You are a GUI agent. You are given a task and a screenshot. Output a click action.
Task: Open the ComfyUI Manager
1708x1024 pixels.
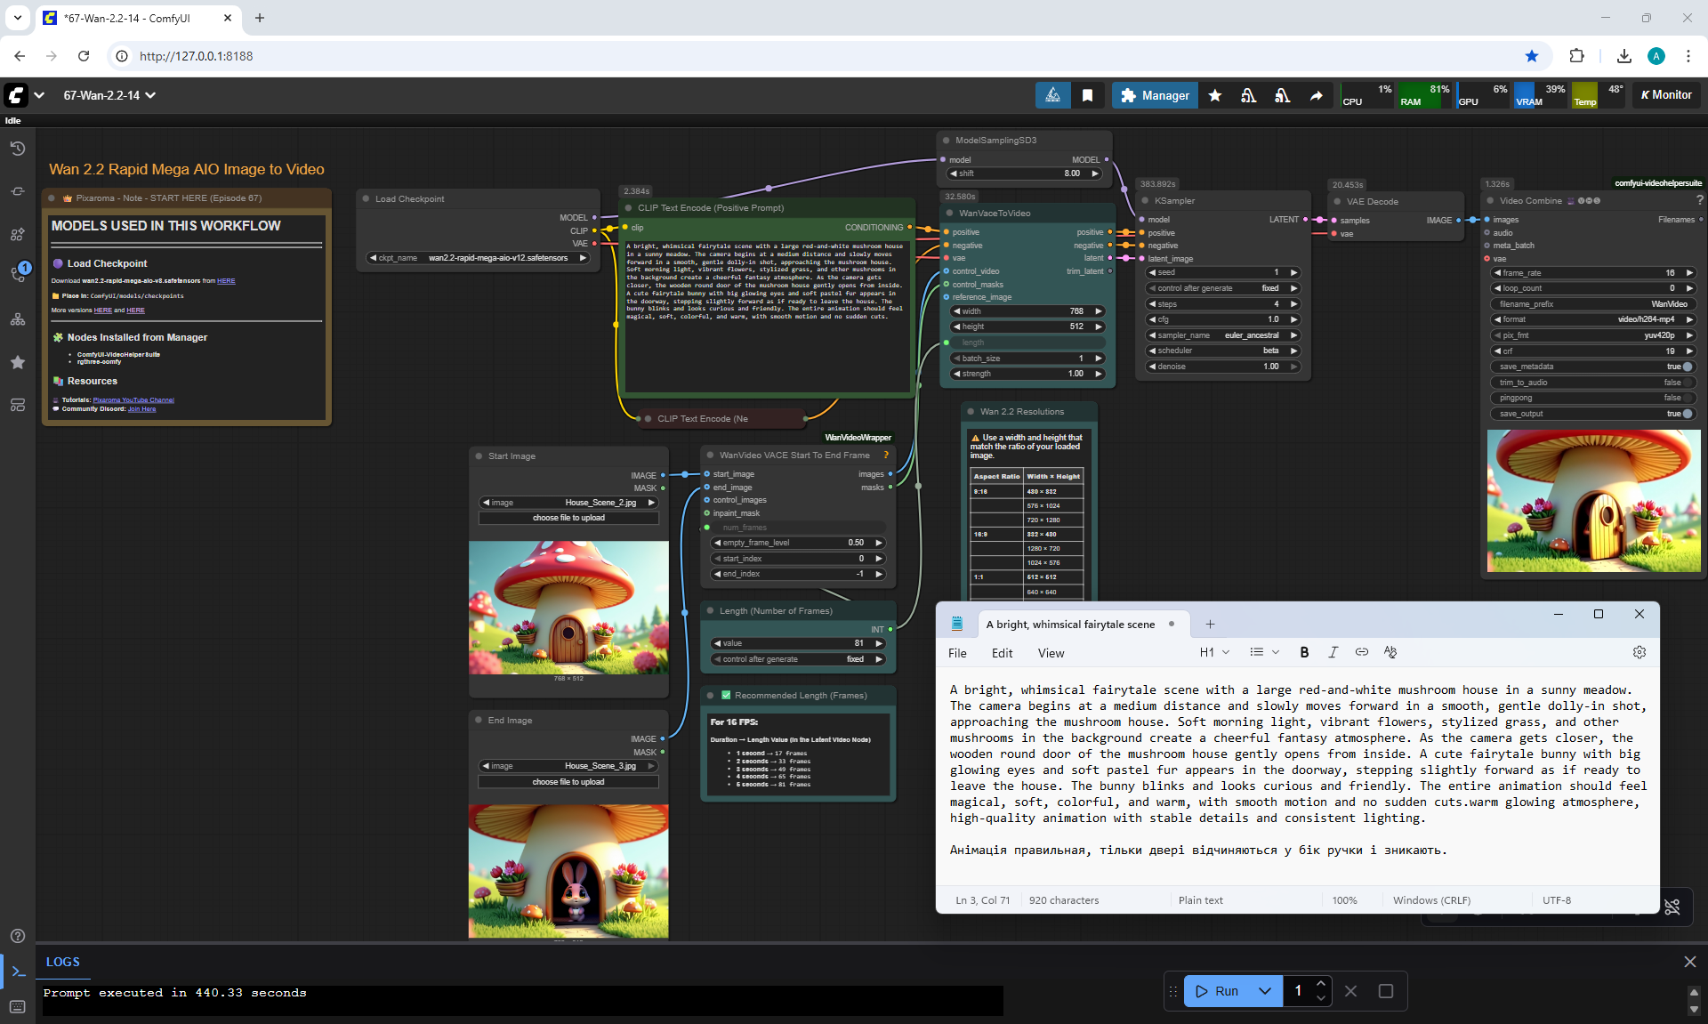click(1154, 95)
